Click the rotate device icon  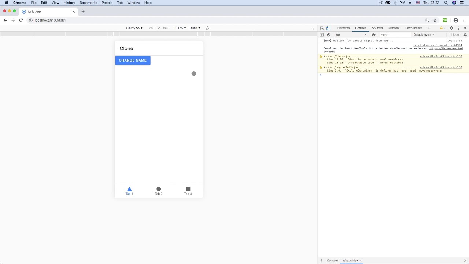[207, 28]
